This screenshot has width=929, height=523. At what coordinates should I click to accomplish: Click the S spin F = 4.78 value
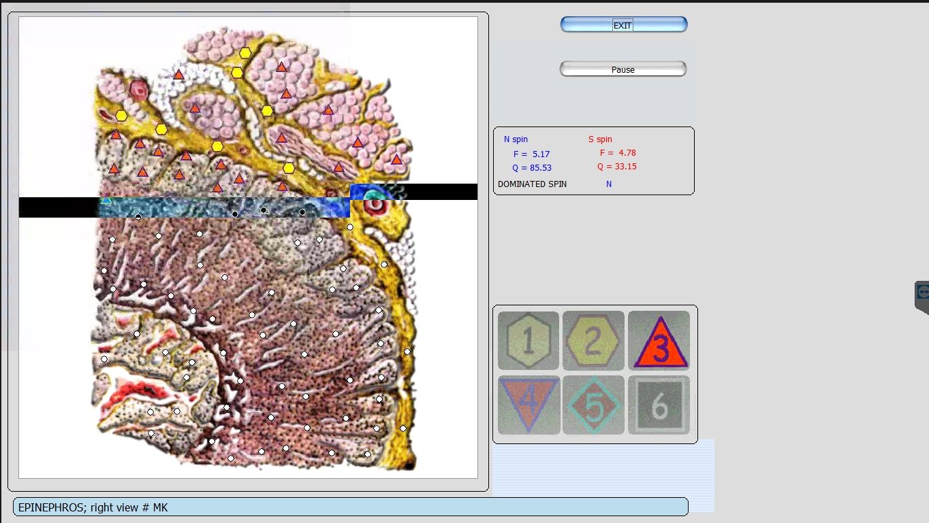pyautogui.click(x=617, y=153)
